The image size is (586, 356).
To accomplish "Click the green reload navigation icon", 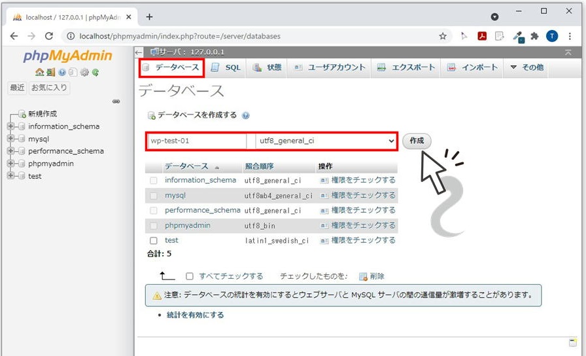I will pos(95,73).
